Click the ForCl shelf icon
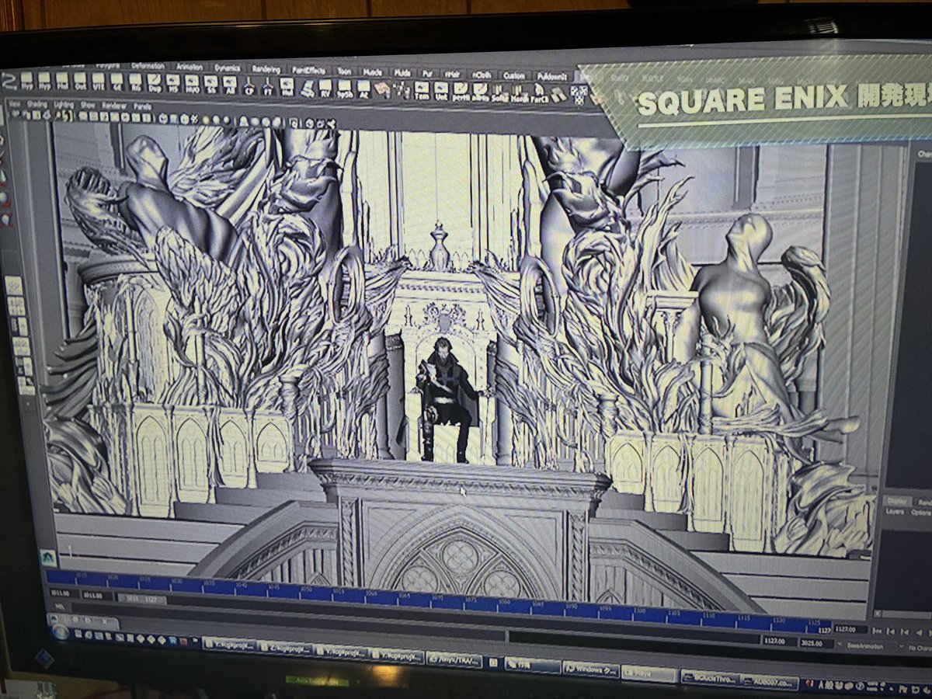 538,92
